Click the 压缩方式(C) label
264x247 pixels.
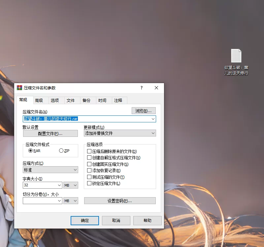[x=33, y=163]
